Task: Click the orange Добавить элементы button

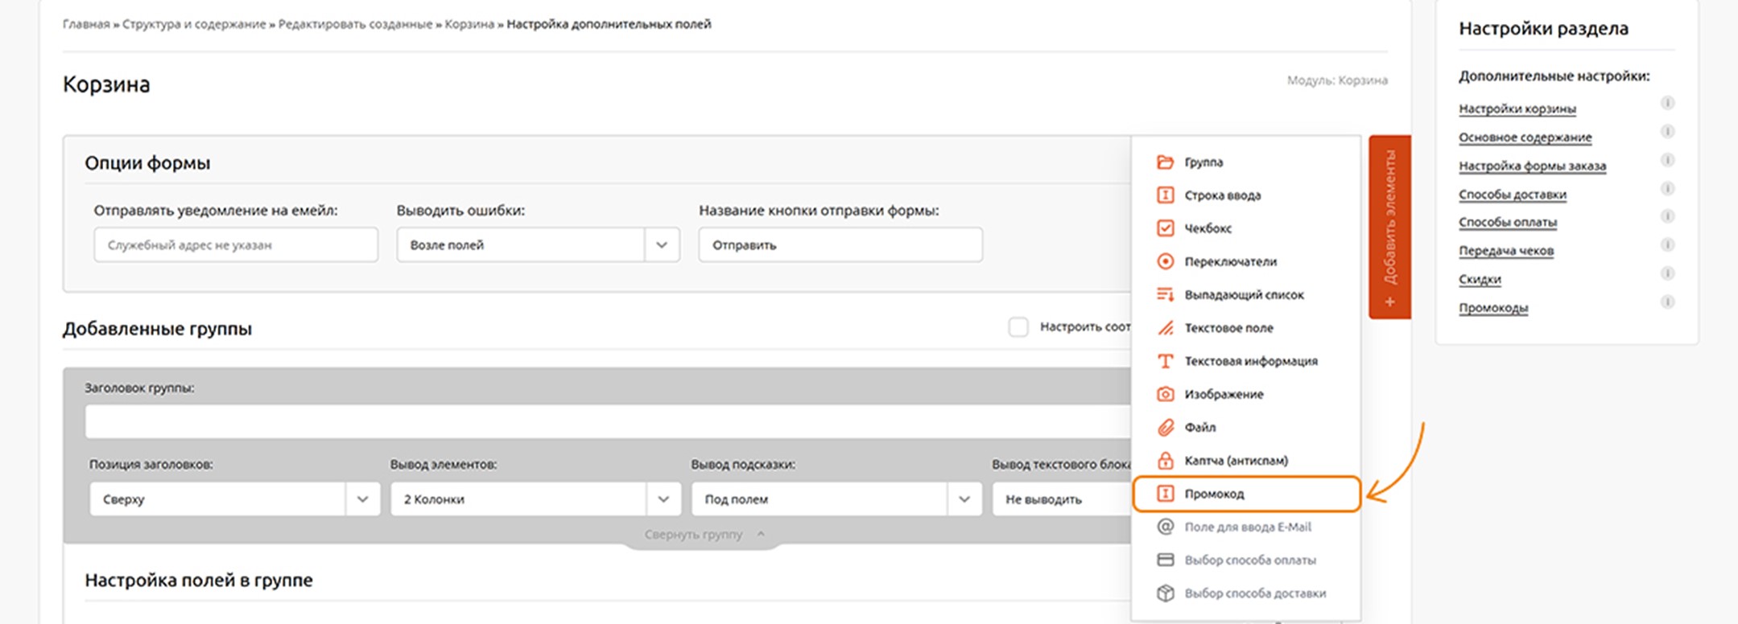Action: tap(1389, 227)
